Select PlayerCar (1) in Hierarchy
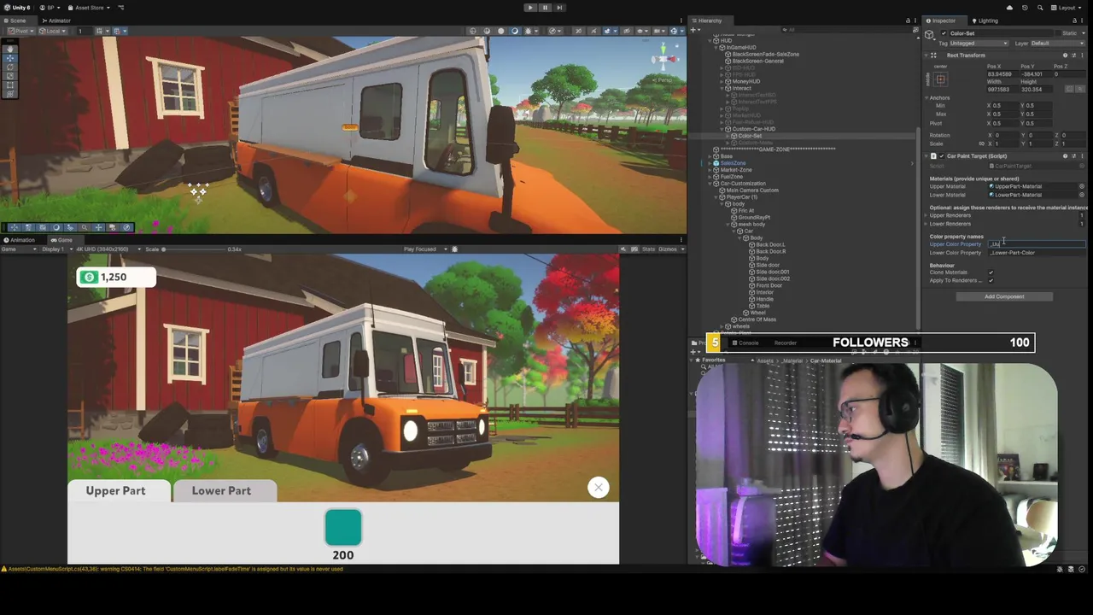The image size is (1093, 615). [741, 197]
